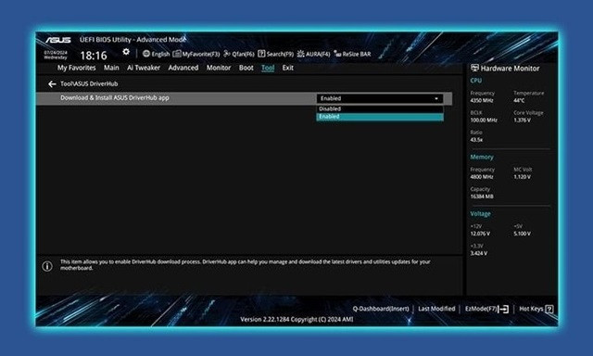This screenshot has height=356, width=593.
Task: Switch to the My Favorites tab
Action: click(76, 68)
